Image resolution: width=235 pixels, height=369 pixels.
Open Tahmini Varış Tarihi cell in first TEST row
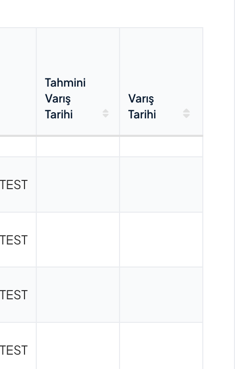click(x=78, y=184)
